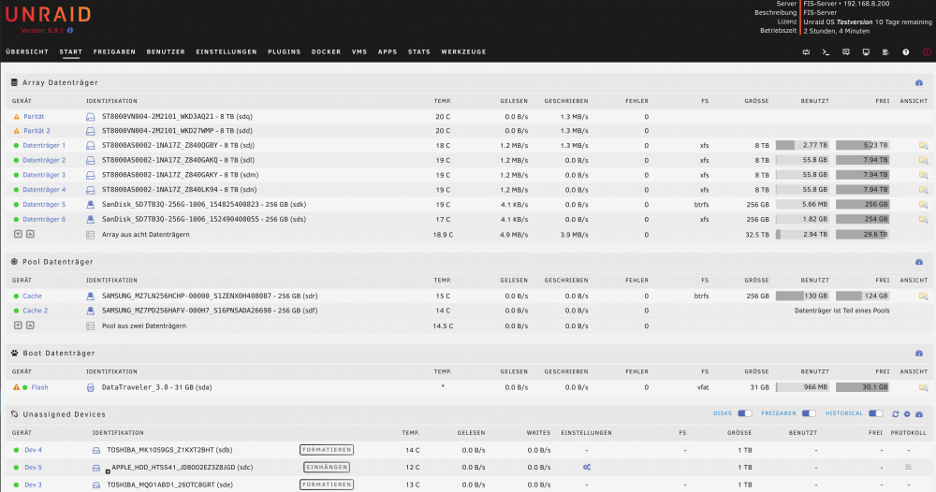The width and height of the screenshot is (936, 492).
Task: Open the Flash device link
Action: point(40,387)
